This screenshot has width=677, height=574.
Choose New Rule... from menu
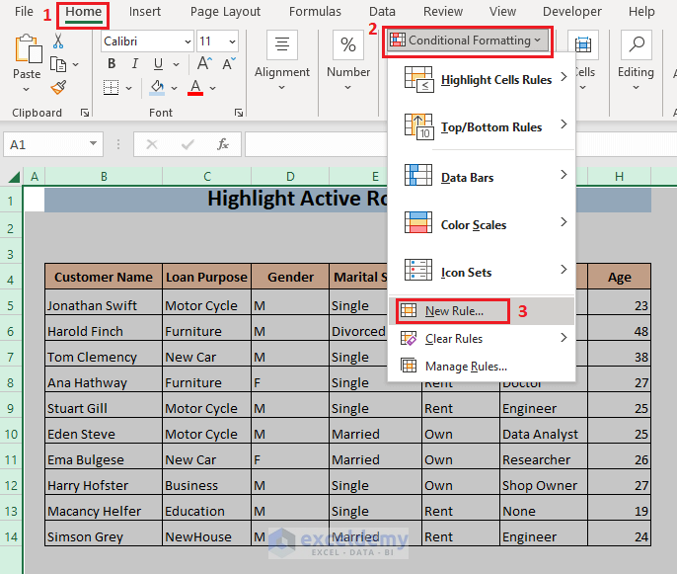click(454, 311)
